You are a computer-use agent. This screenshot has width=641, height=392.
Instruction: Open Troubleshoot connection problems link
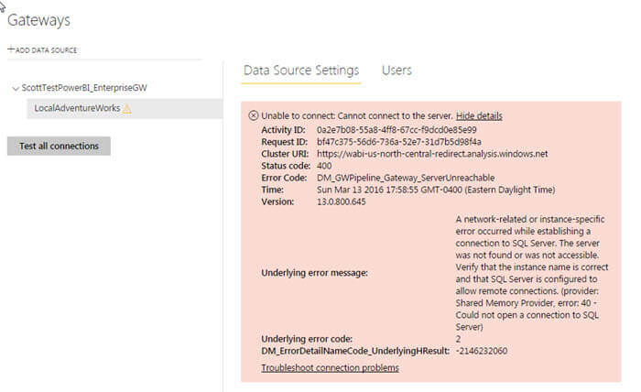[x=330, y=368]
